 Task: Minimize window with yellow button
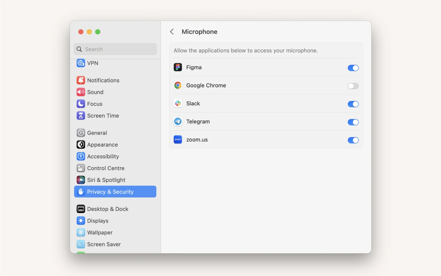tap(89, 32)
